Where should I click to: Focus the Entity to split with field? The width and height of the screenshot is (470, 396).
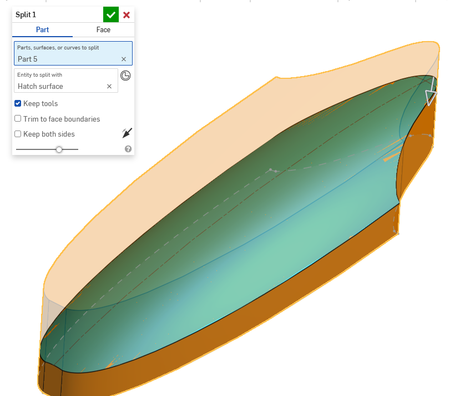[x=66, y=81]
